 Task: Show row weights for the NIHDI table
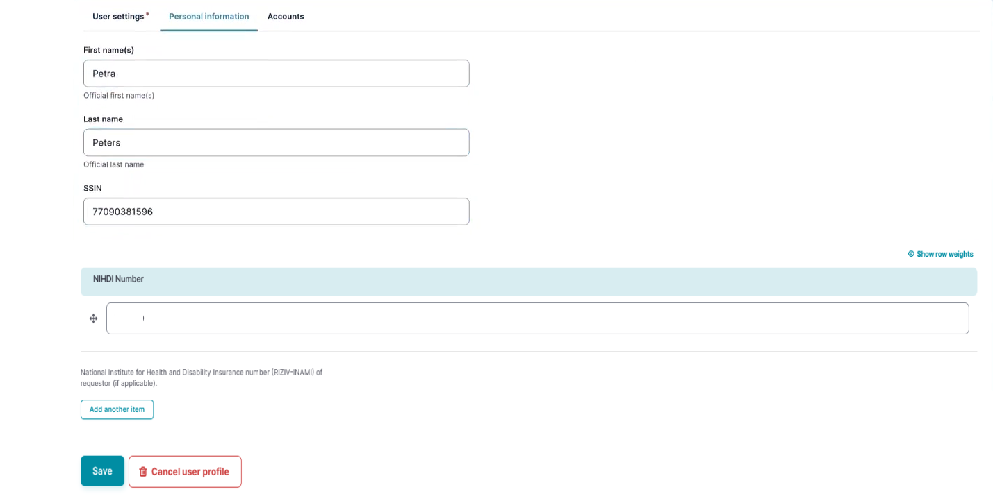[x=944, y=254]
